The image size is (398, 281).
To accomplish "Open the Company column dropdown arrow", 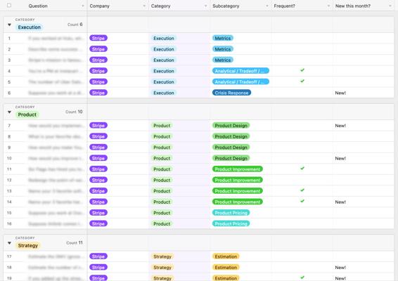I will [144, 6].
